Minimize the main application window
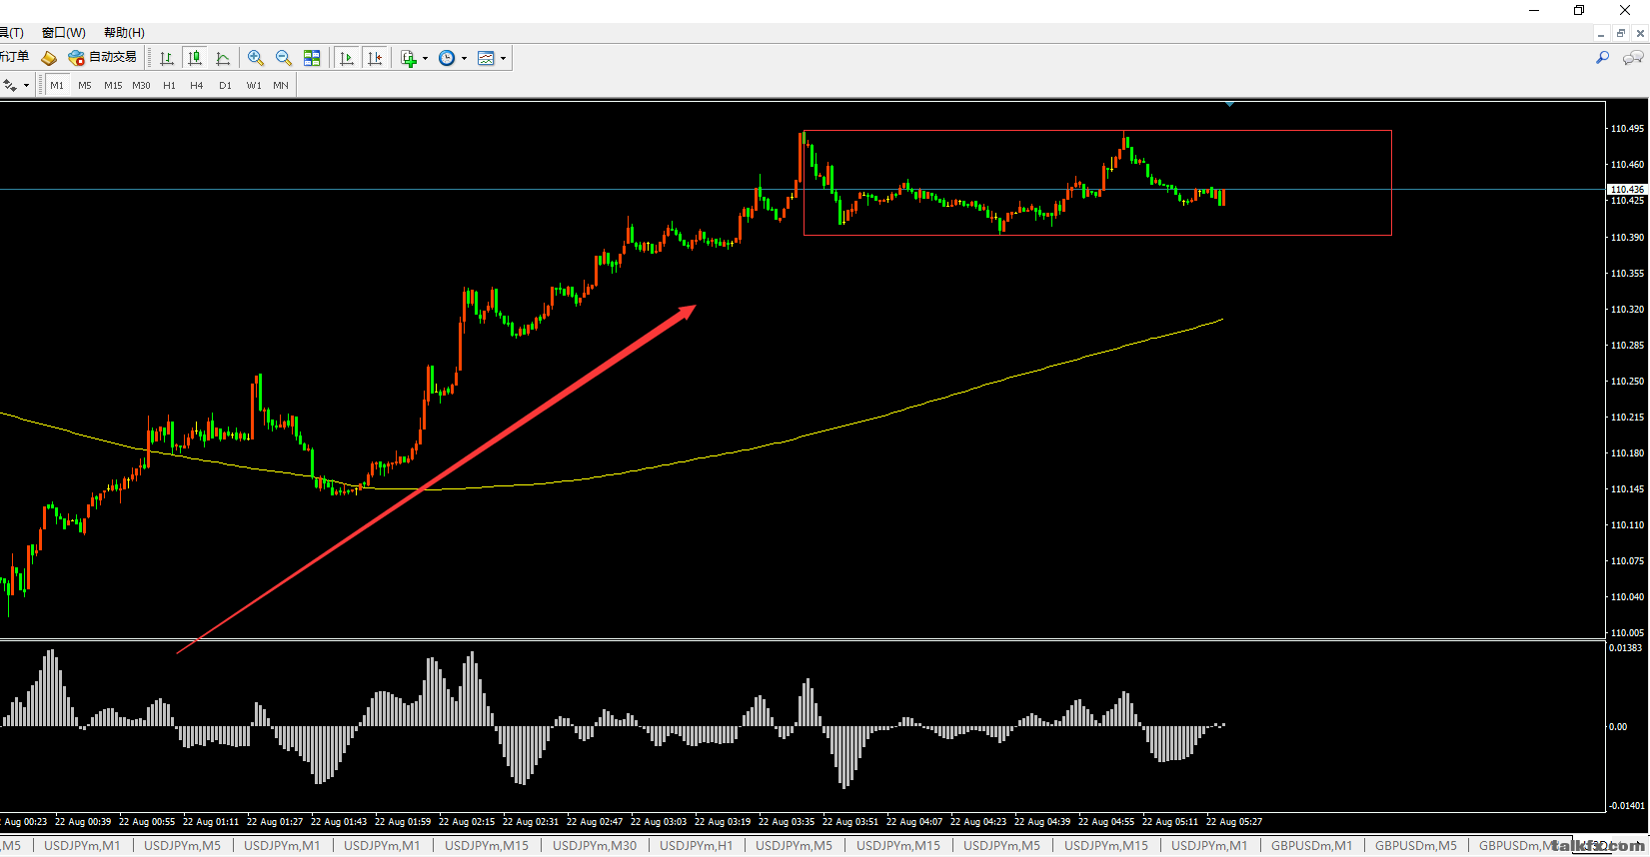Screen dimensions: 1650x857 (x=1534, y=10)
